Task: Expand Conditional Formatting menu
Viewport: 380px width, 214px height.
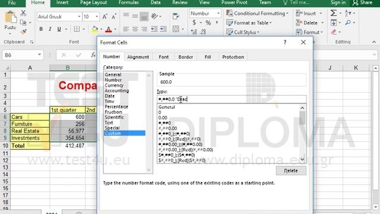Action: (257, 13)
